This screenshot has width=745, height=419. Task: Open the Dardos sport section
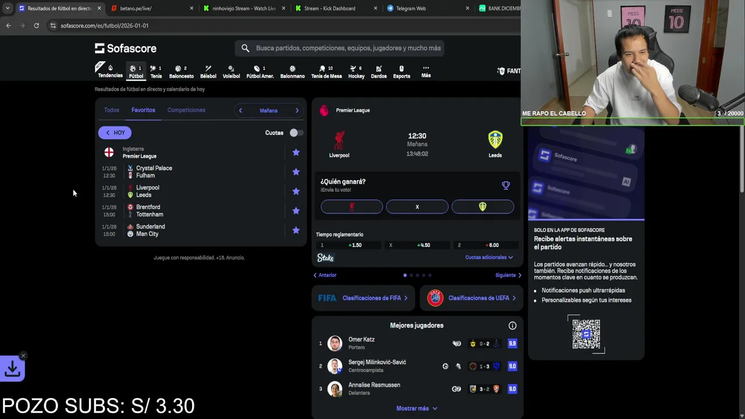(379, 72)
